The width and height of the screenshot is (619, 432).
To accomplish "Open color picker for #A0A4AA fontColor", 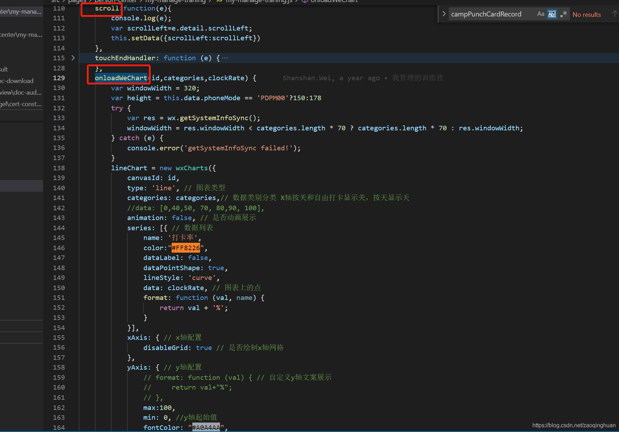I will coord(206,427).
